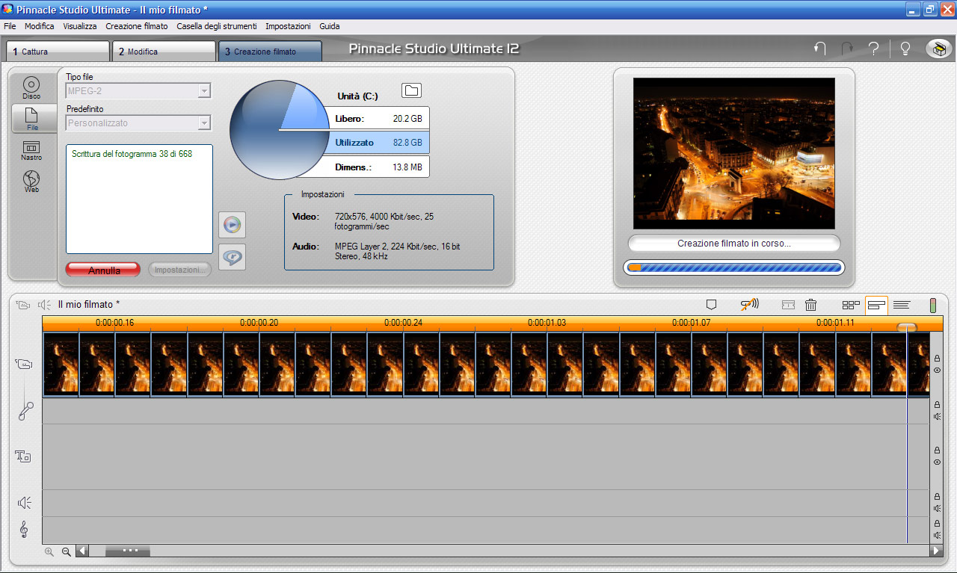Hide the video track using eye icon

pyautogui.click(x=937, y=371)
